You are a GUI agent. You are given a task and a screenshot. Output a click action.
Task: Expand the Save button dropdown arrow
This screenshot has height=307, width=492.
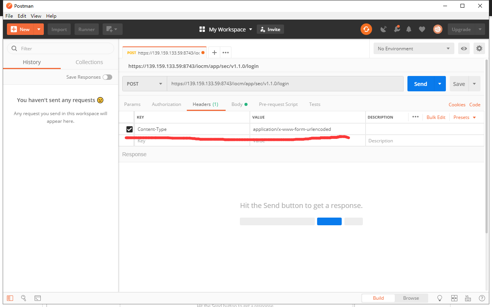point(474,84)
